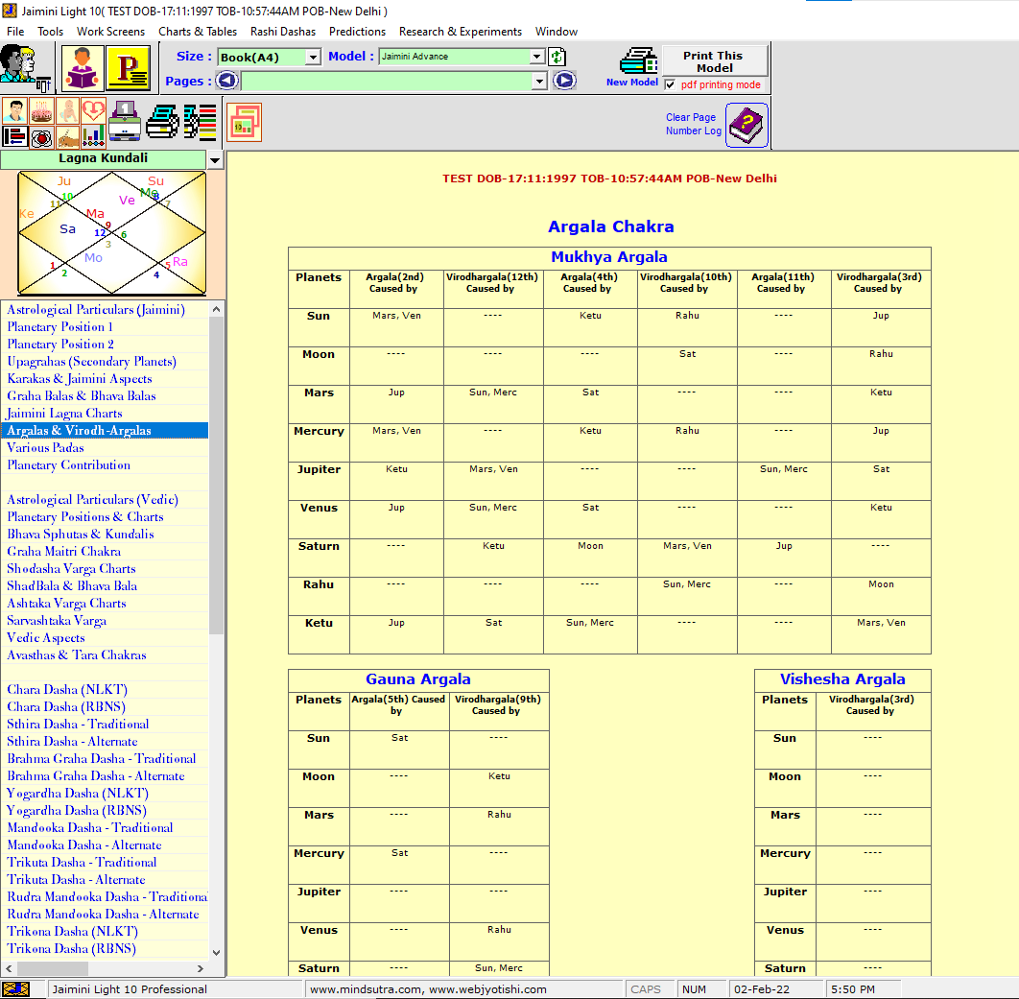Image resolution: width=1019 pixels, height=999 pixels.
Task: Click the red lines list icon
Action: [x=14, y=136]
